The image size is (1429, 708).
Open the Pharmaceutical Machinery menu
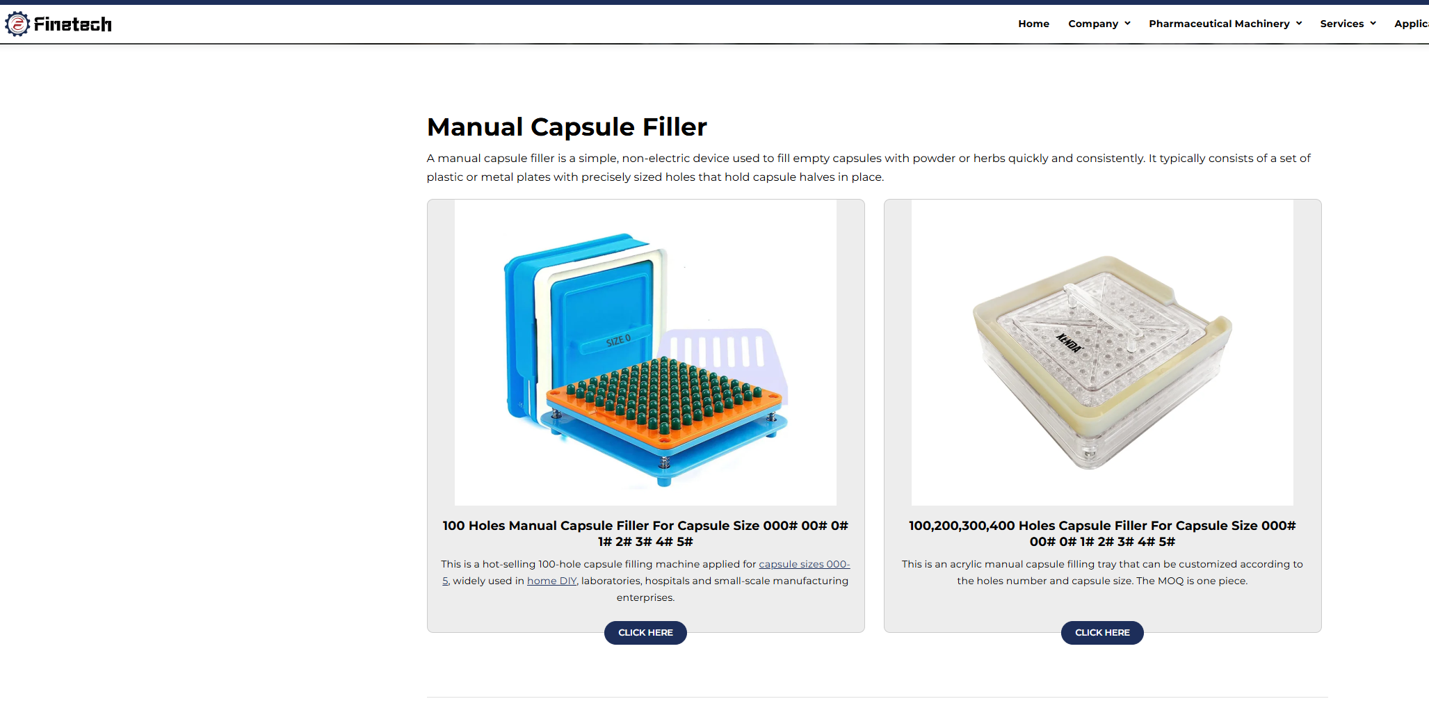(x=1218, y=24)
